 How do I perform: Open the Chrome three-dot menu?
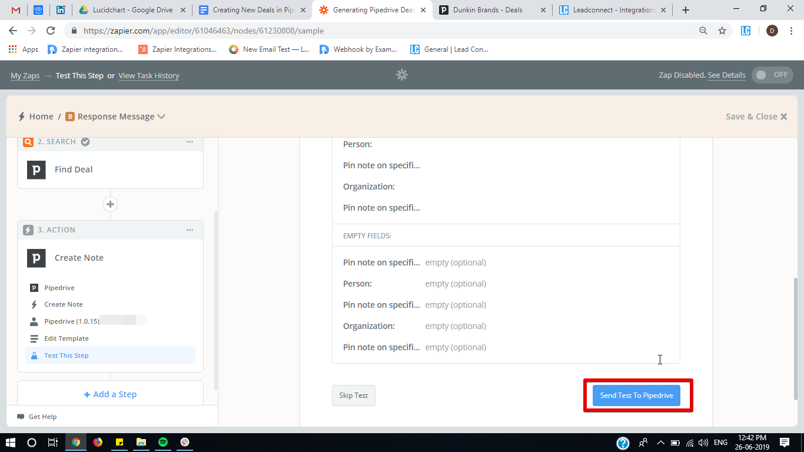pos(792,31)
